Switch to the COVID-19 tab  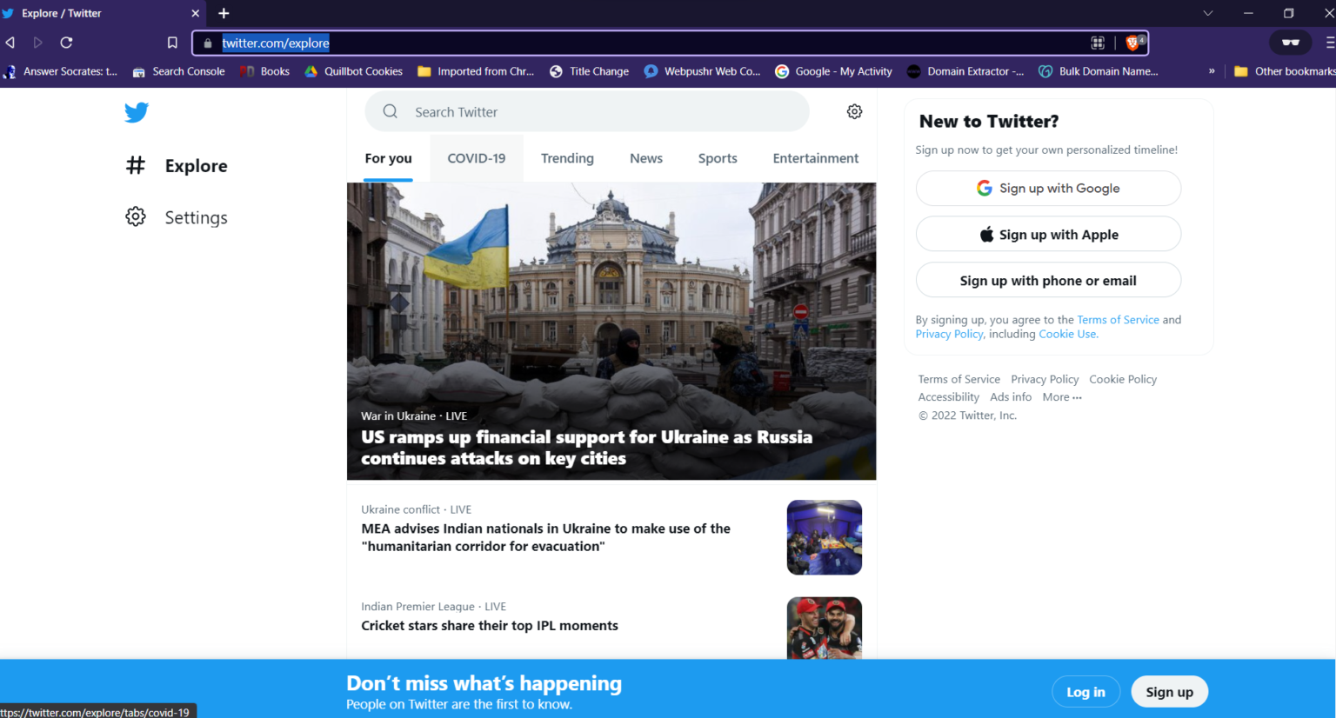click(x=477, y=158)
